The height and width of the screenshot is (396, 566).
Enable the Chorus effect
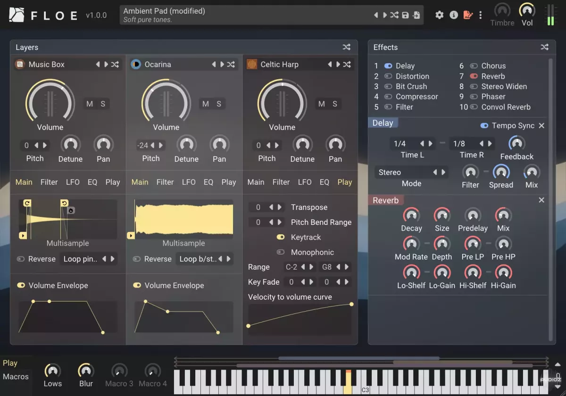(x=474, y=66)
